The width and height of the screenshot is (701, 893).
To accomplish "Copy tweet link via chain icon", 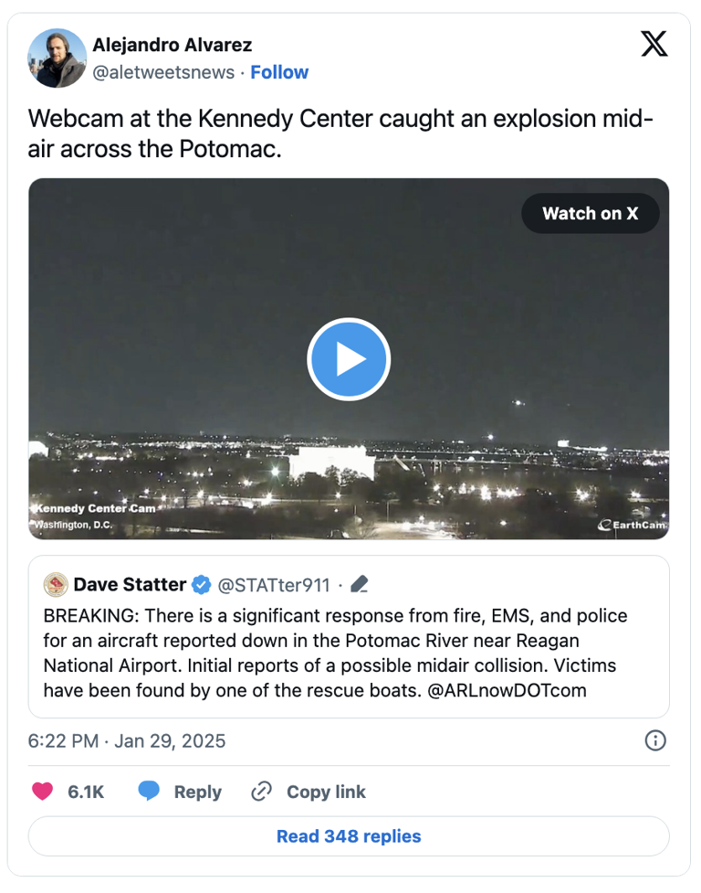I will point(262,792).
